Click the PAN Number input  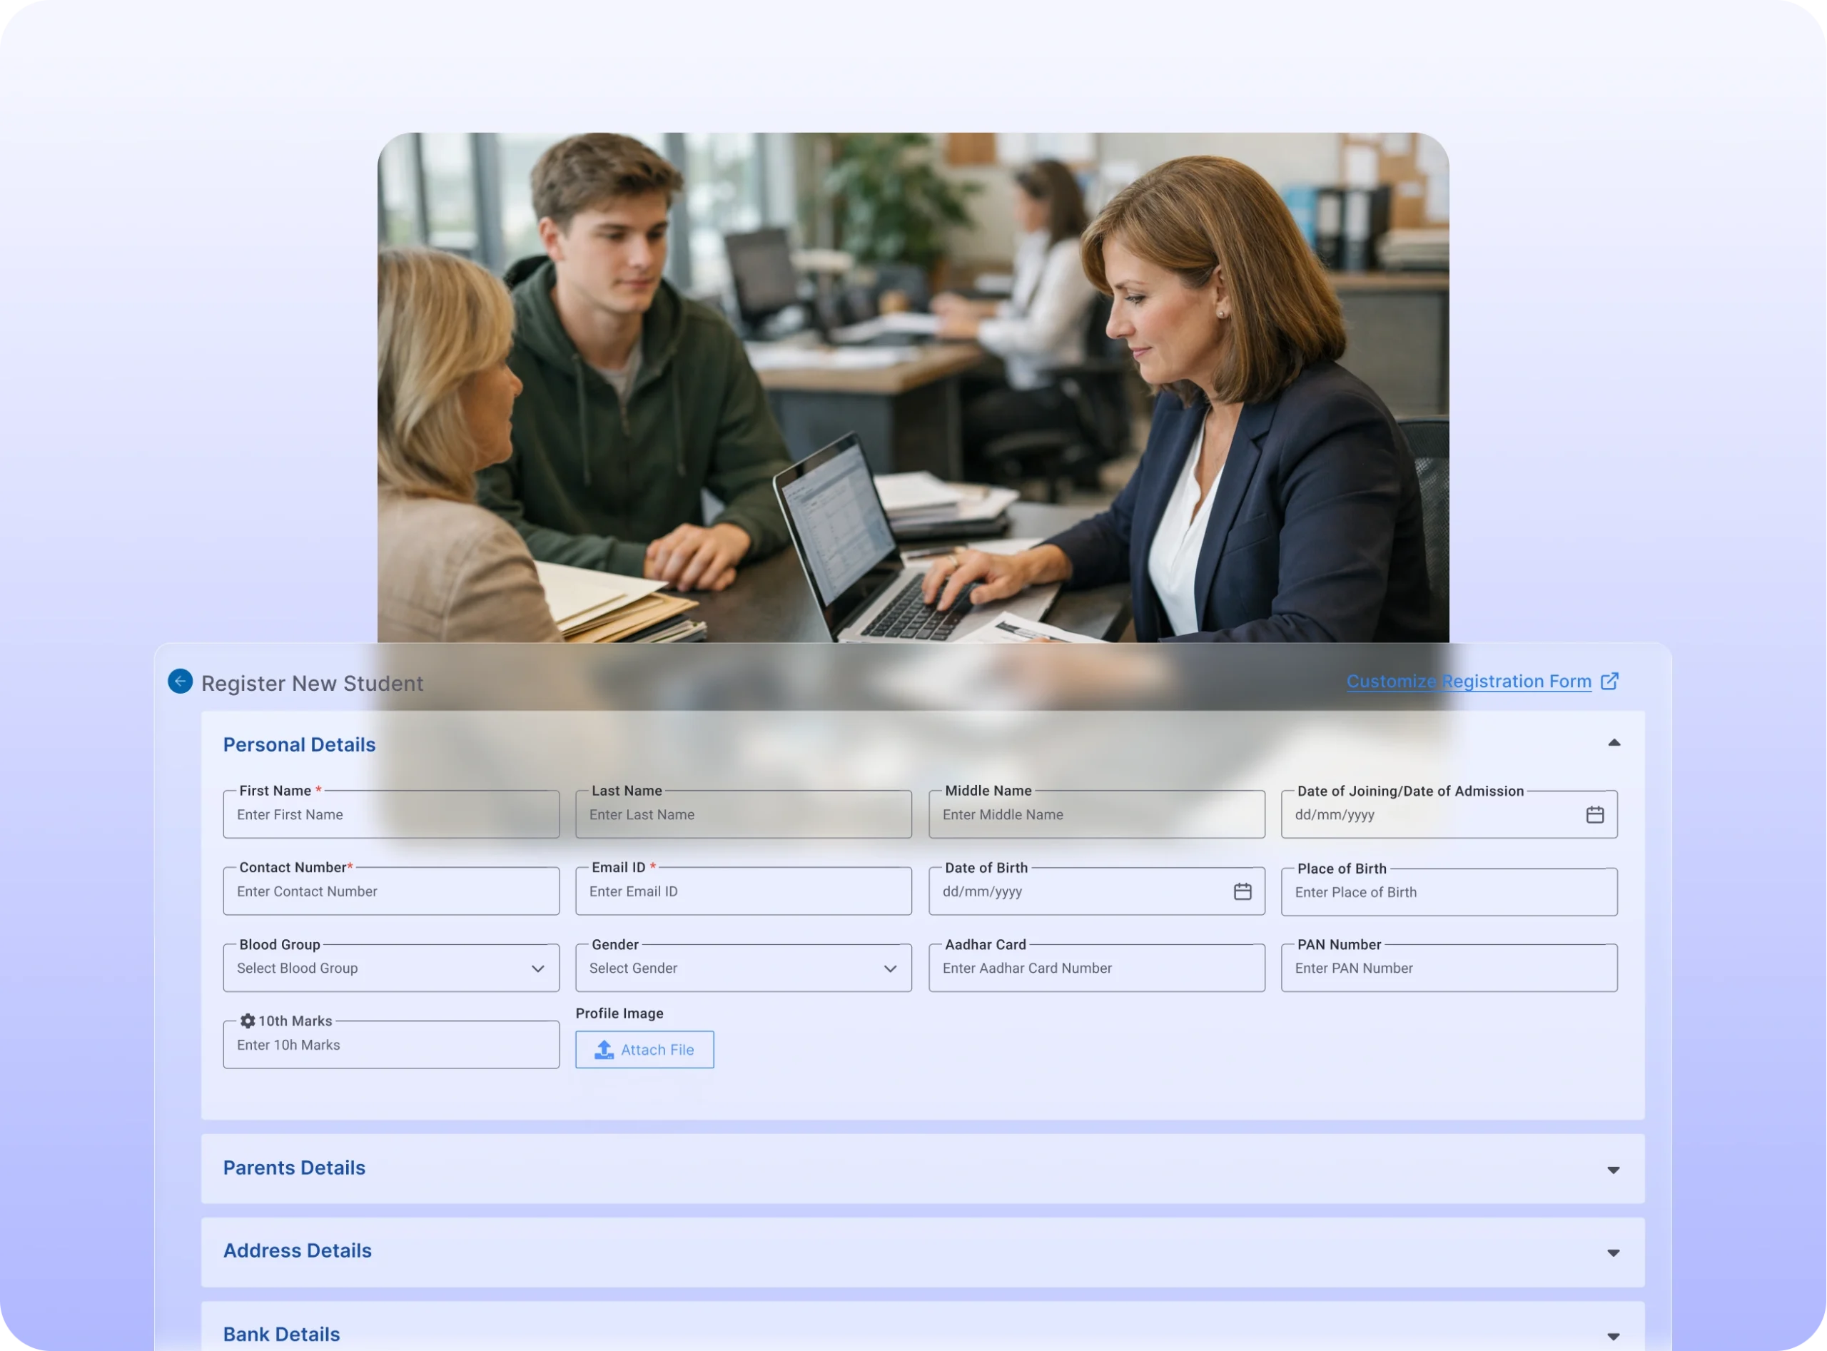point(1448,968)
